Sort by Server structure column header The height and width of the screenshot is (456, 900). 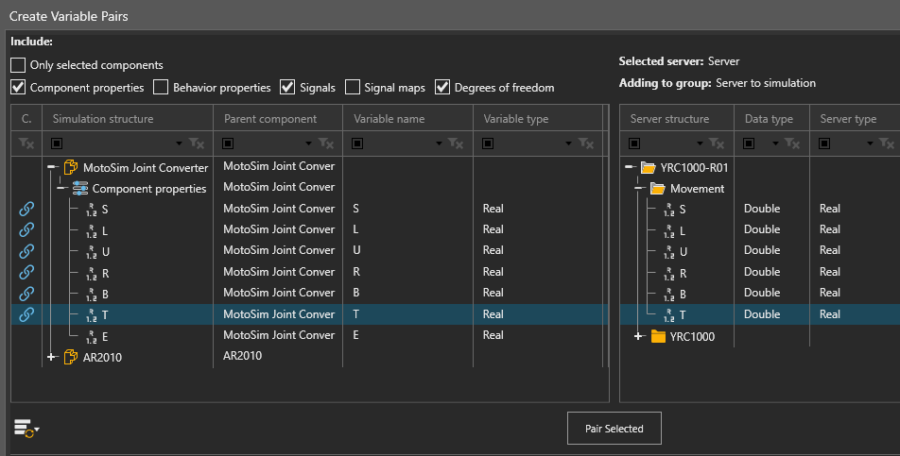tap(670, 119)
